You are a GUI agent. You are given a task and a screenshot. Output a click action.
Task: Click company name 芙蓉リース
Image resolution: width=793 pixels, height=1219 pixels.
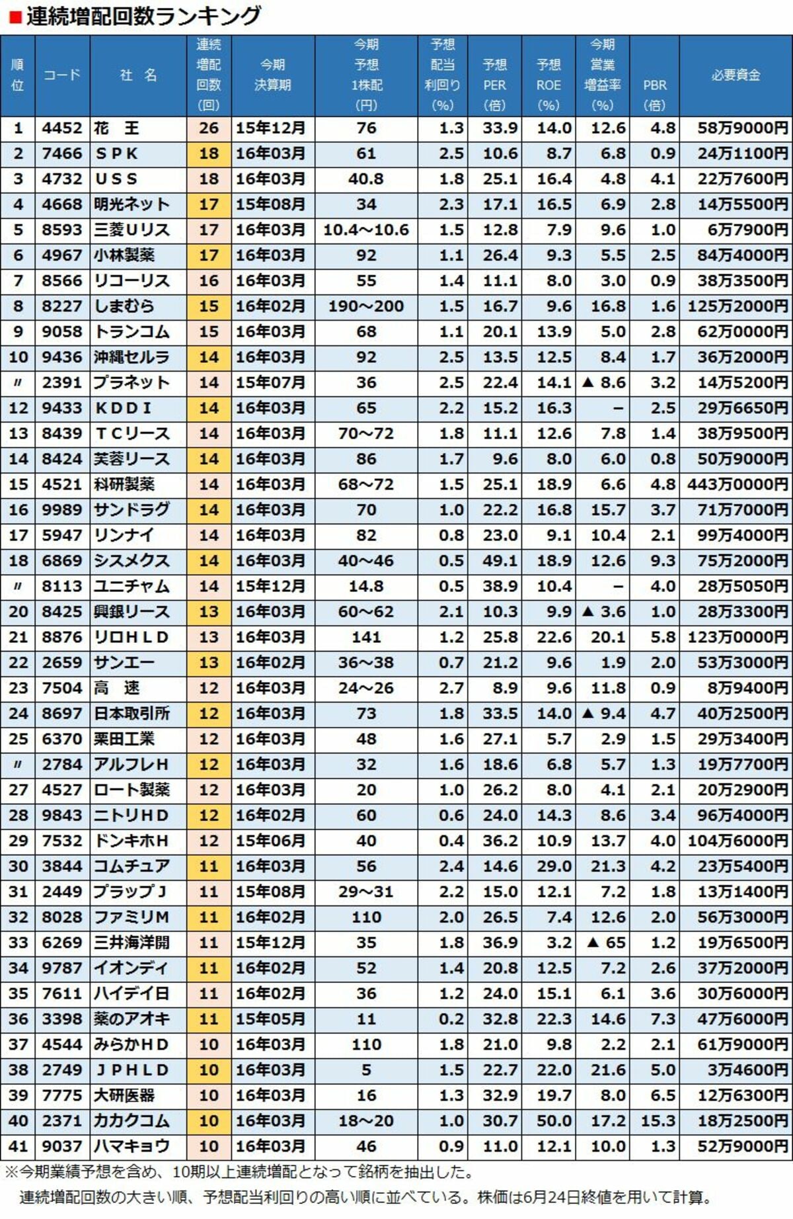[x=132, y=459]
